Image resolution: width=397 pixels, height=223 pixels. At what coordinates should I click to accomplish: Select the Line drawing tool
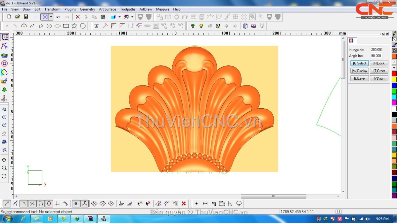pos(15,26)
